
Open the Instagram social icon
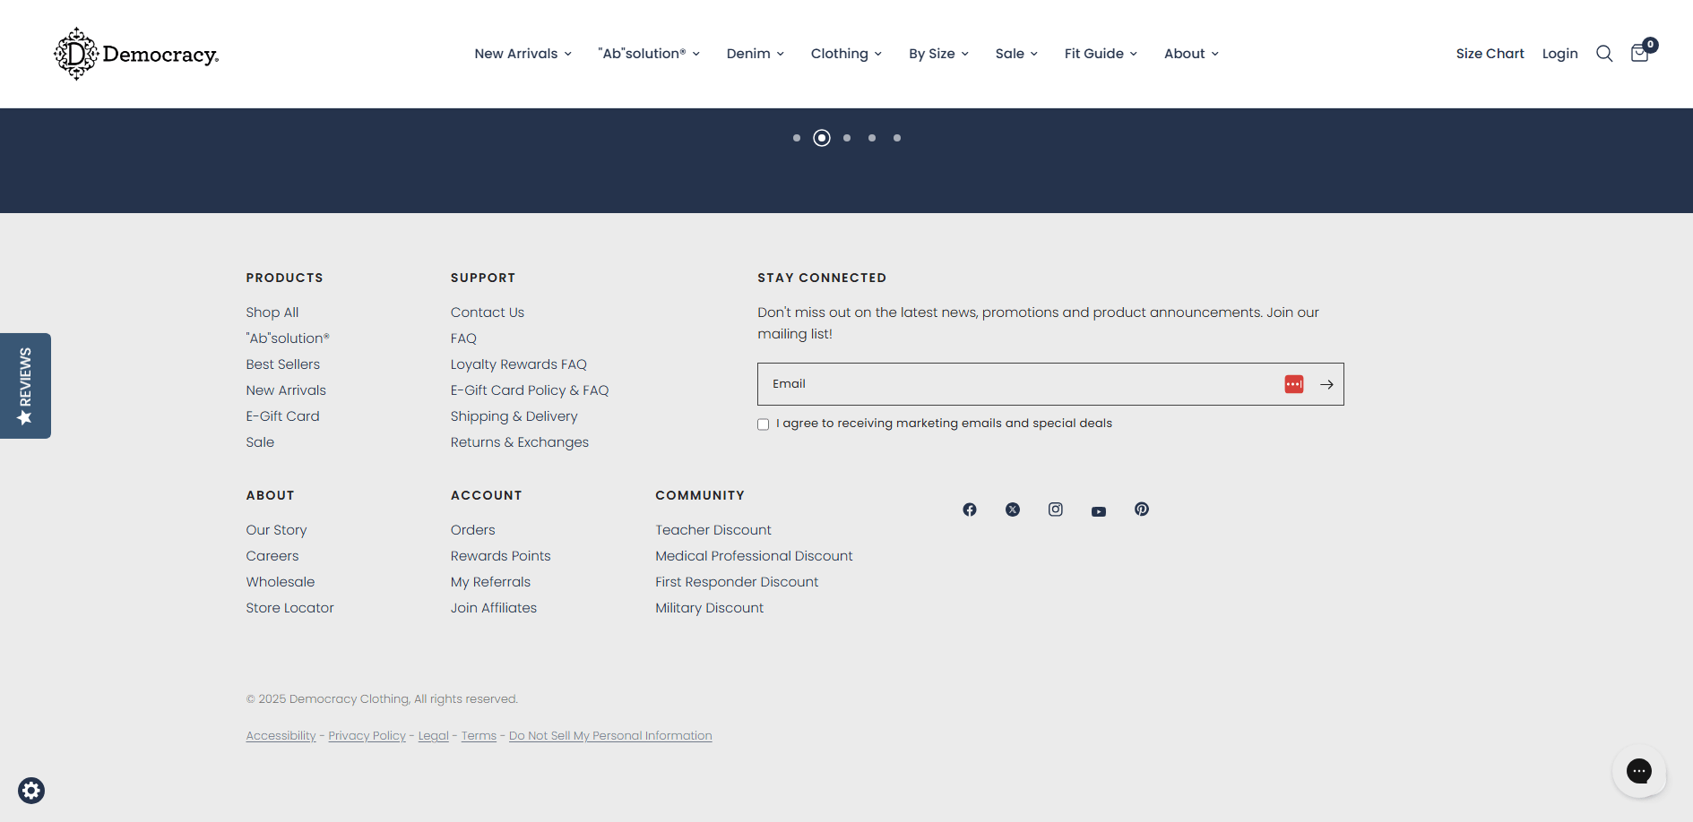(1056, 509)
